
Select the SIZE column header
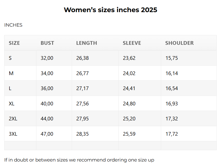tap(14, 43)
